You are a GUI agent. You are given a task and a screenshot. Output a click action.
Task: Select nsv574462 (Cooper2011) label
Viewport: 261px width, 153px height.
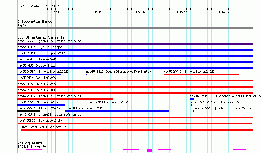[x=37, y=65]
